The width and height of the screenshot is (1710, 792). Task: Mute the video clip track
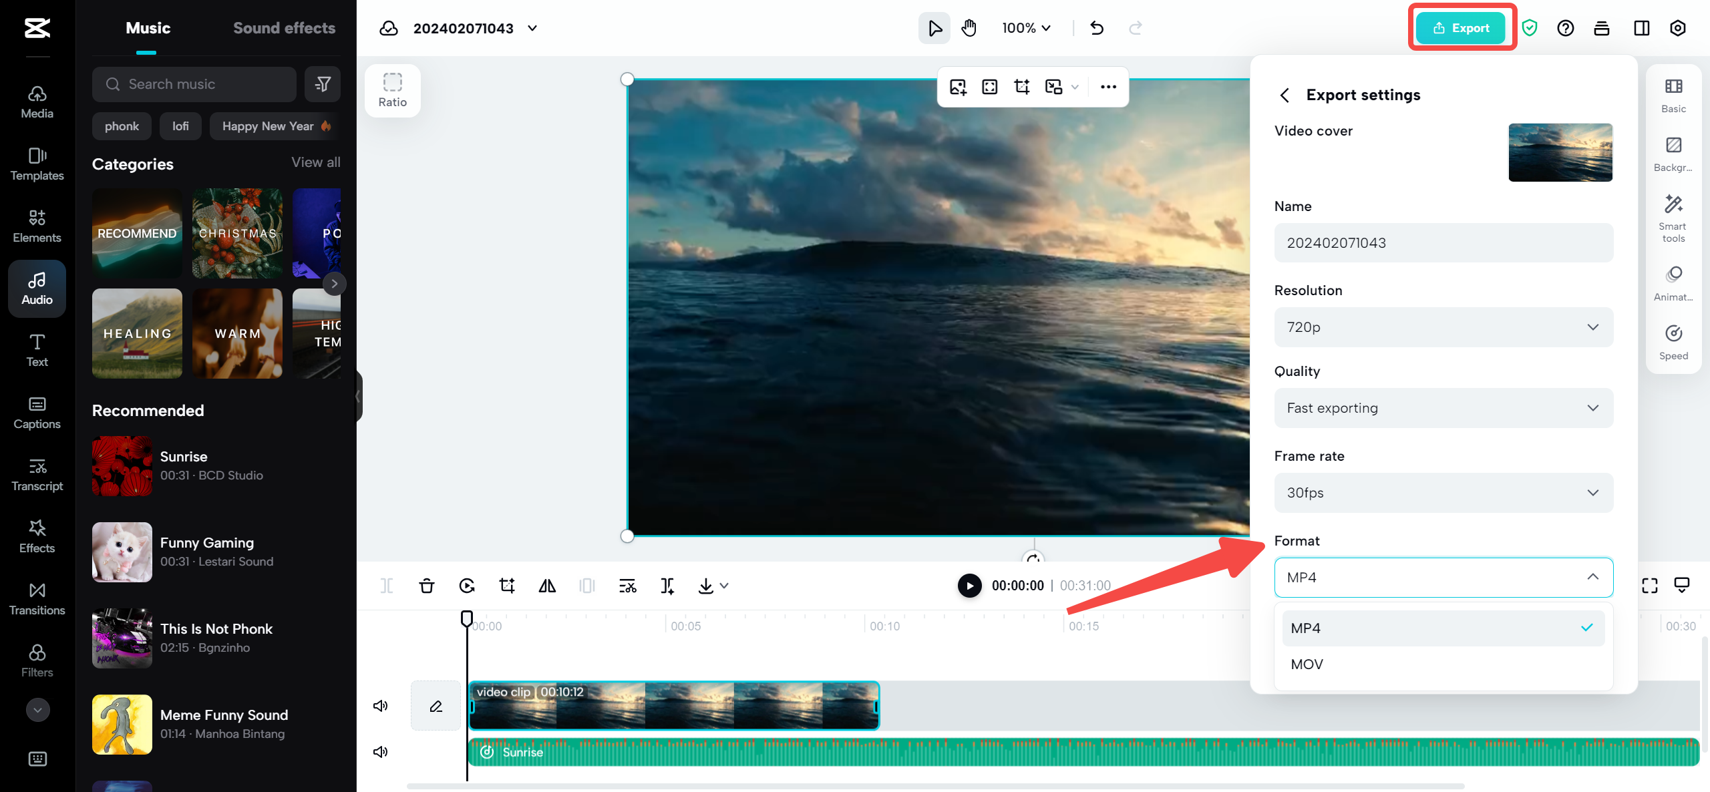(x=380, y=705)
